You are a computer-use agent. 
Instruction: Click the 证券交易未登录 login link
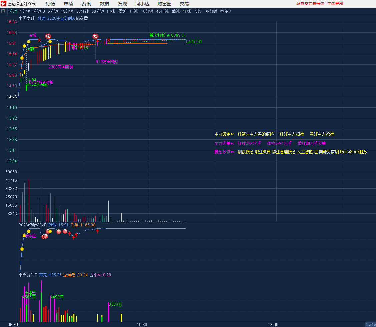pyautogui.click(x=310, y=4)
